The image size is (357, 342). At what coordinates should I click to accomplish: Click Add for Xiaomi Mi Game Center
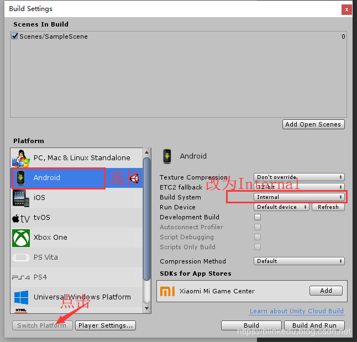[x=326, y=291]
